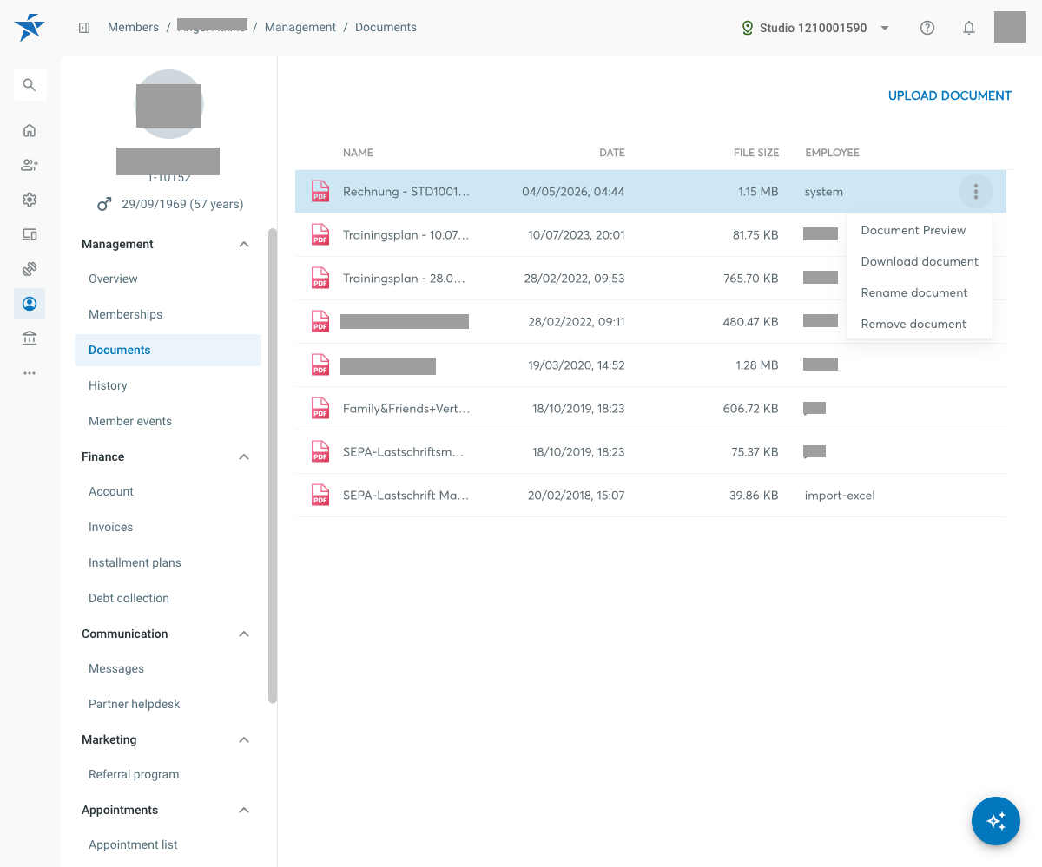Open the three-dot menu on Rechnung row

pos(976,191)
